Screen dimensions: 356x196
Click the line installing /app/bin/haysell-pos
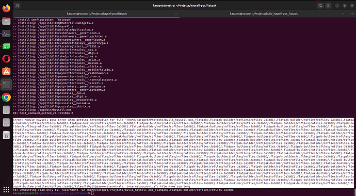tap(42, 110)
